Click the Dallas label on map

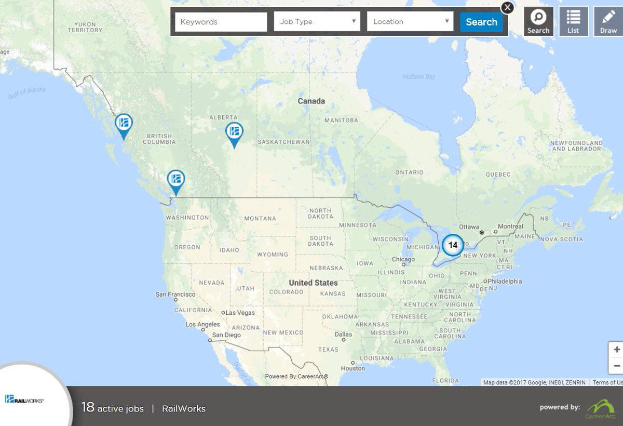(343, 335)
